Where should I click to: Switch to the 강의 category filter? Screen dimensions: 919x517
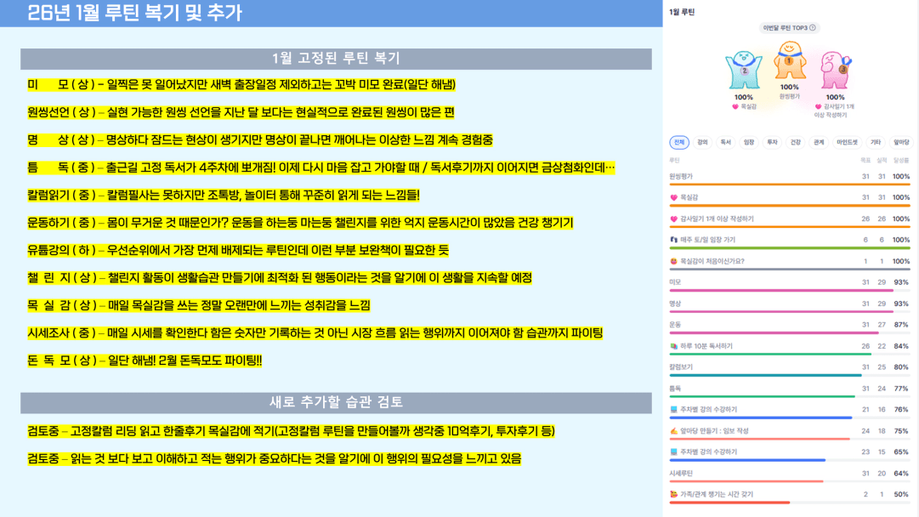[702, 143]
